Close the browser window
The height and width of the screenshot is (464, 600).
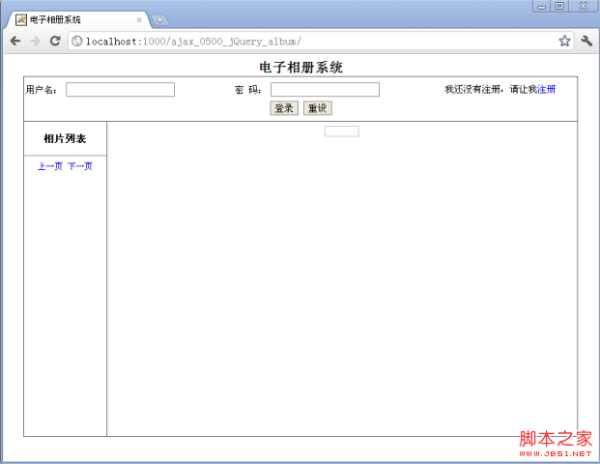[583, 6]
